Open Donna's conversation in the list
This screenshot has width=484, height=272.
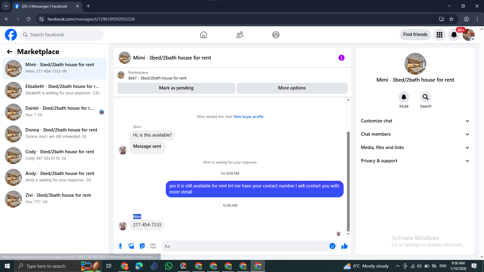coord(54,134)
